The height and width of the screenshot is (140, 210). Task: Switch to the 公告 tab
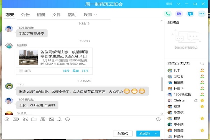(25, 15)
